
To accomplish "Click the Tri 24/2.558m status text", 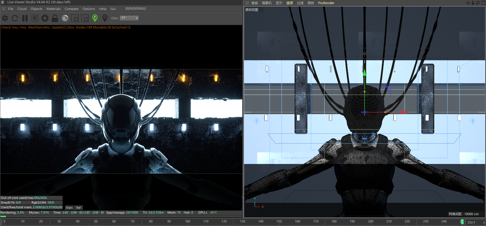I will pyautogui.click(x=153, y=212).
